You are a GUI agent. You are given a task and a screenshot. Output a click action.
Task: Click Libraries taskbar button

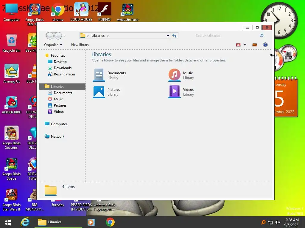click(58, 222)
